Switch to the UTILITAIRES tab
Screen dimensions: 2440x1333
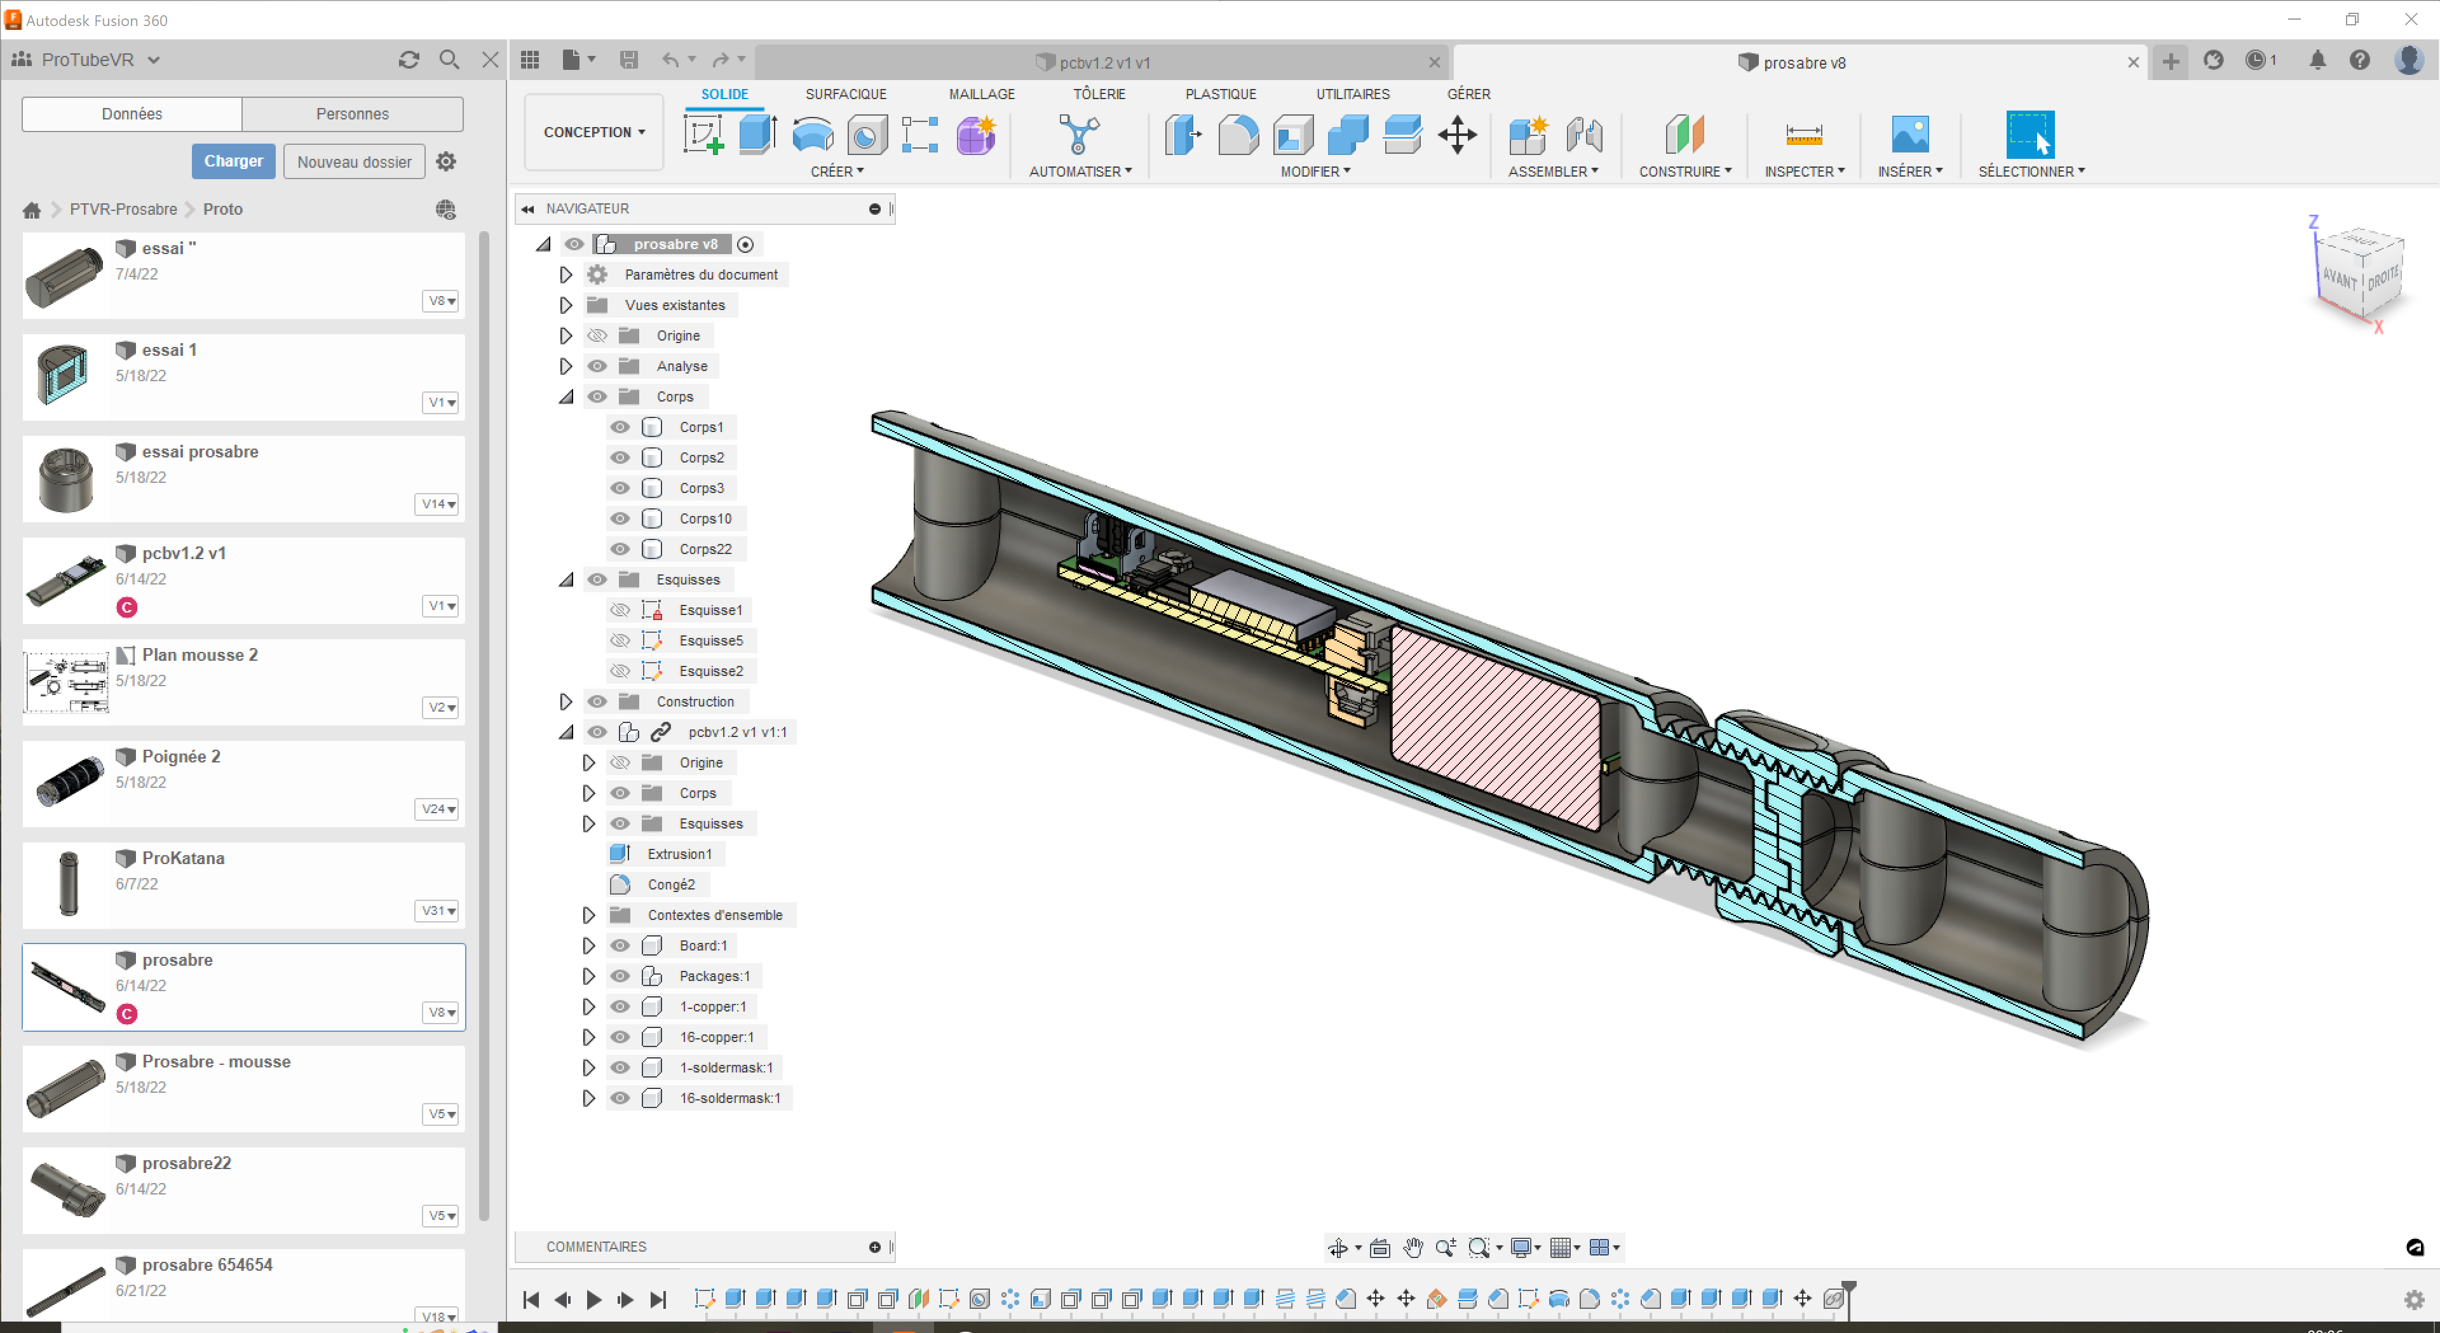[x=1353, y=94]
